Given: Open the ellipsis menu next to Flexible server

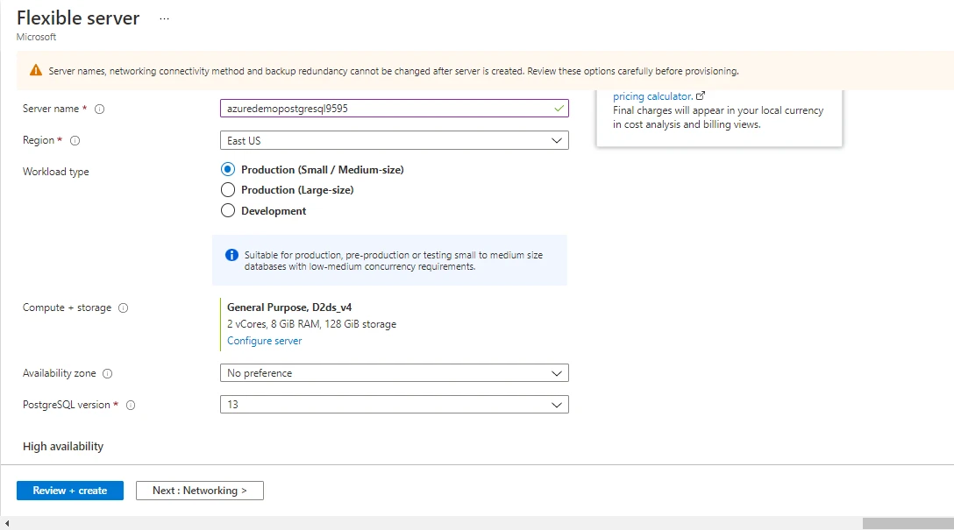Looking at the screenshot, I should pyautogui.click(x=163, y=16).
